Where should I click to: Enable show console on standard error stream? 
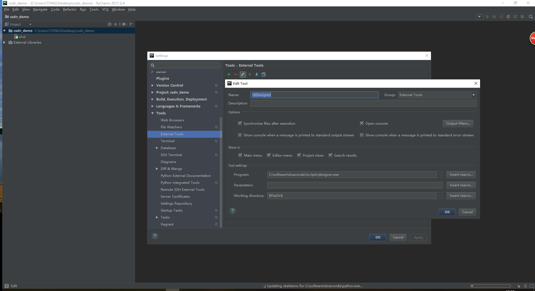362,135
